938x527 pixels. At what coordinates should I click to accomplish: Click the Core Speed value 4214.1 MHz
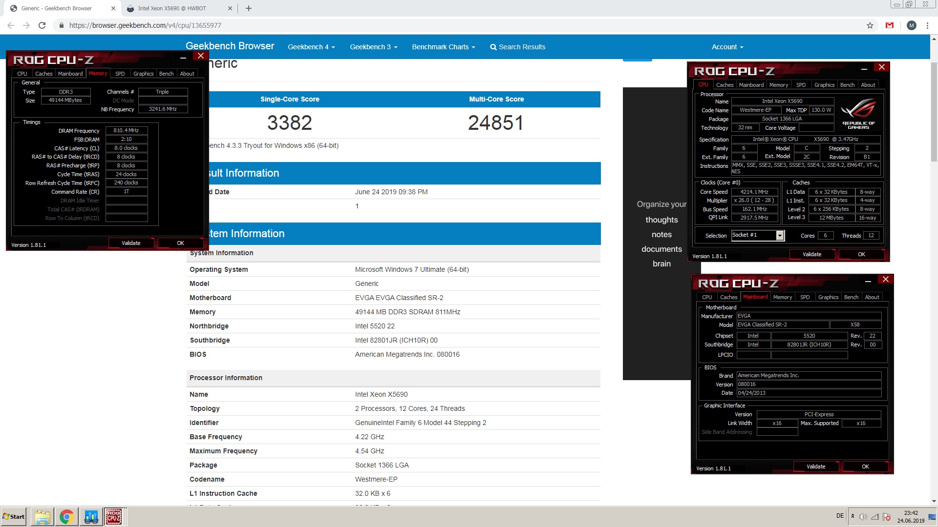tap(754, 192)
